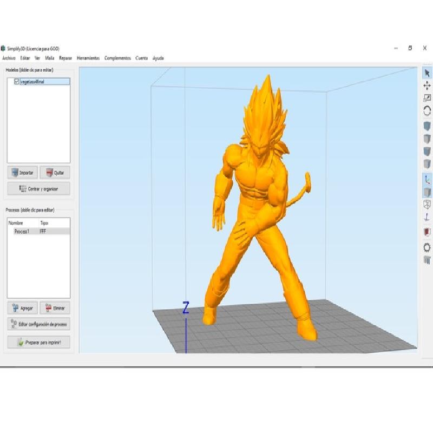Image resolution: width=433 pixels, height=433 pixels.
Task: Open the Complementos menu
Action: coord(117,58)
